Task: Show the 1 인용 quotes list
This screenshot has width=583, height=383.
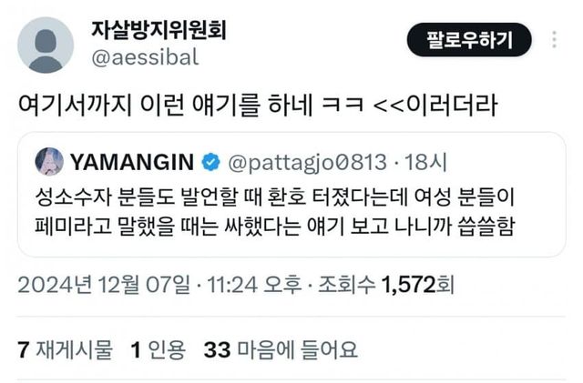Action: coord(158,349)
